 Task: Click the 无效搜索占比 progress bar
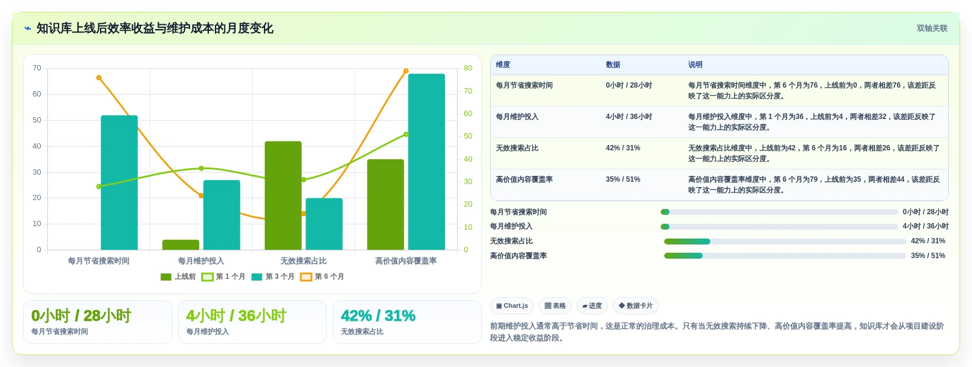[785, 242]
